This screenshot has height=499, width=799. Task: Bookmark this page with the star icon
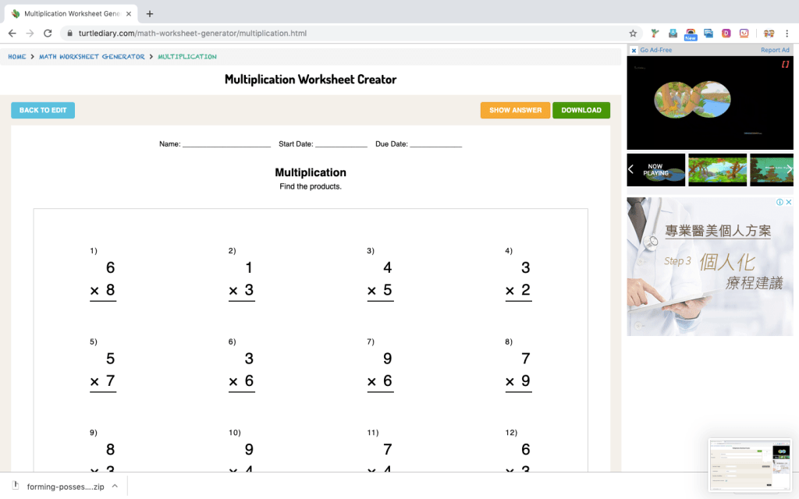click(633, 34)
